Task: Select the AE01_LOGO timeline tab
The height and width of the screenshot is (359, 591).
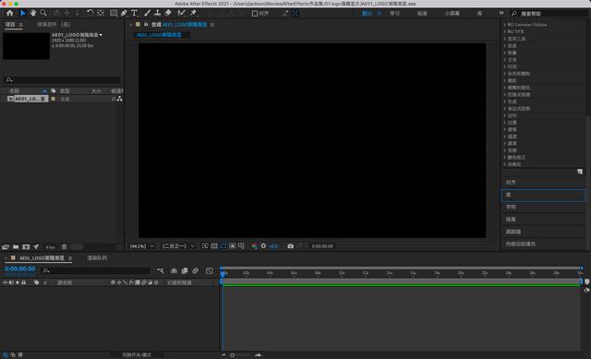Action: 42,258
